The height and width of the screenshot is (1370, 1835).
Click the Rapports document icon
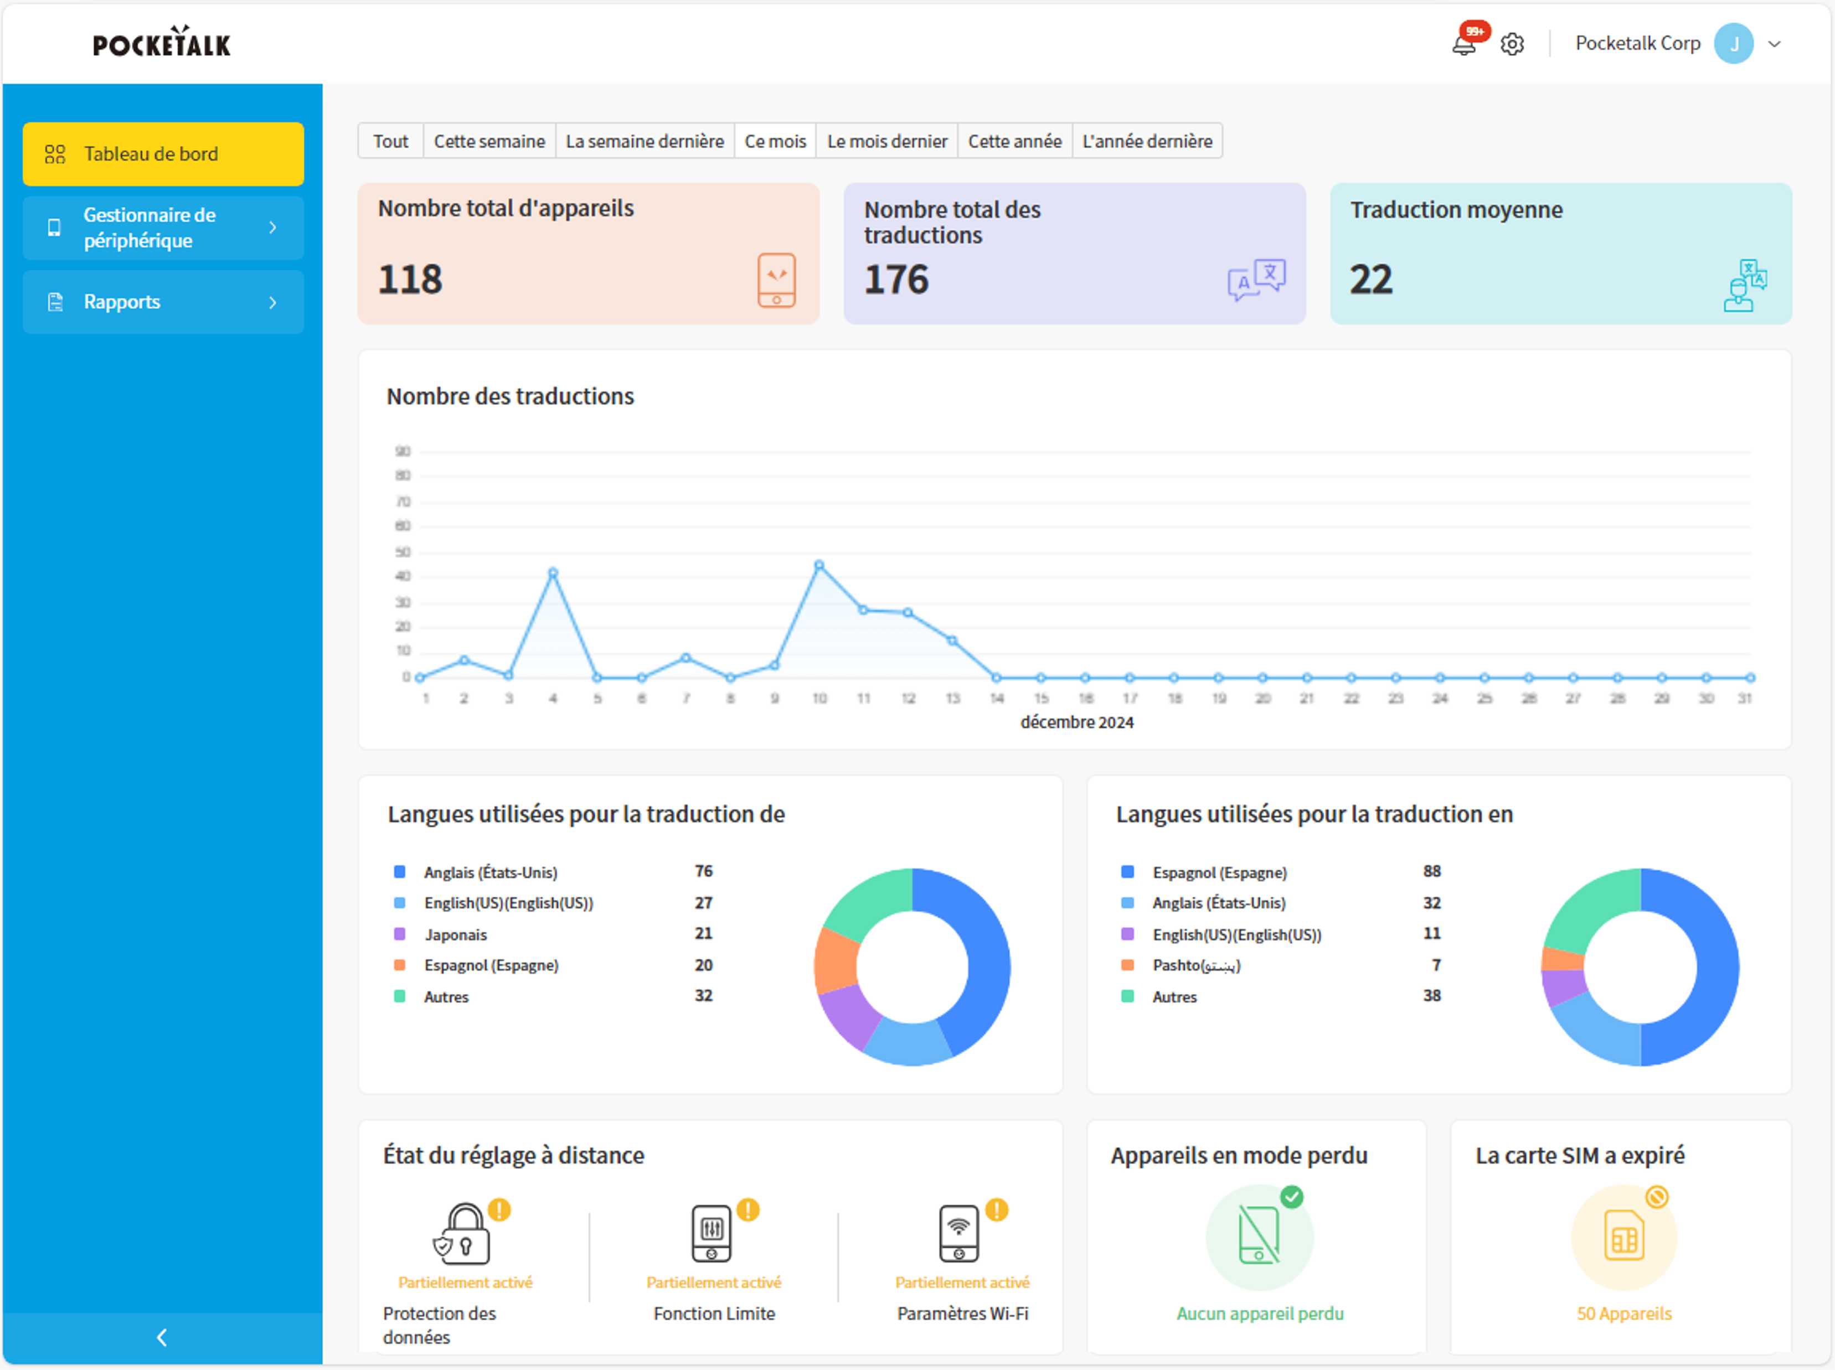55,302
